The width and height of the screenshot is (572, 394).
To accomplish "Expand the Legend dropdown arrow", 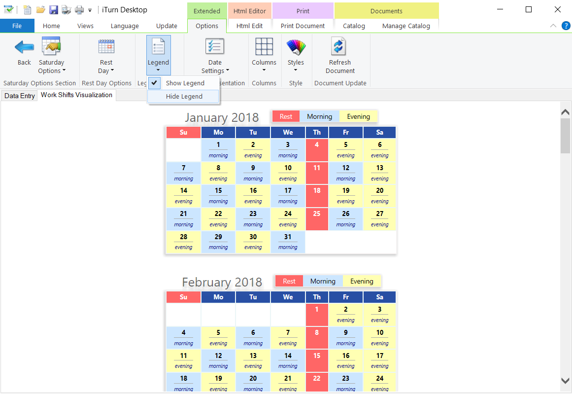I will 158,70.
